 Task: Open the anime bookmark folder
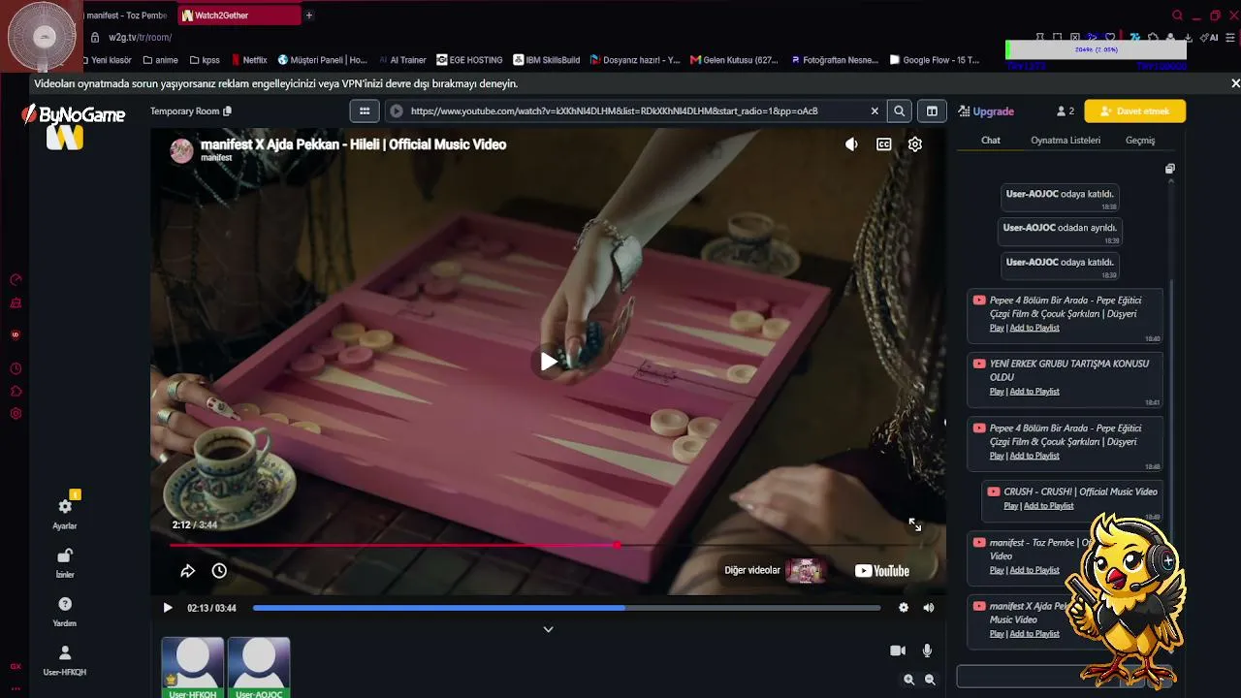click(160, 60)
